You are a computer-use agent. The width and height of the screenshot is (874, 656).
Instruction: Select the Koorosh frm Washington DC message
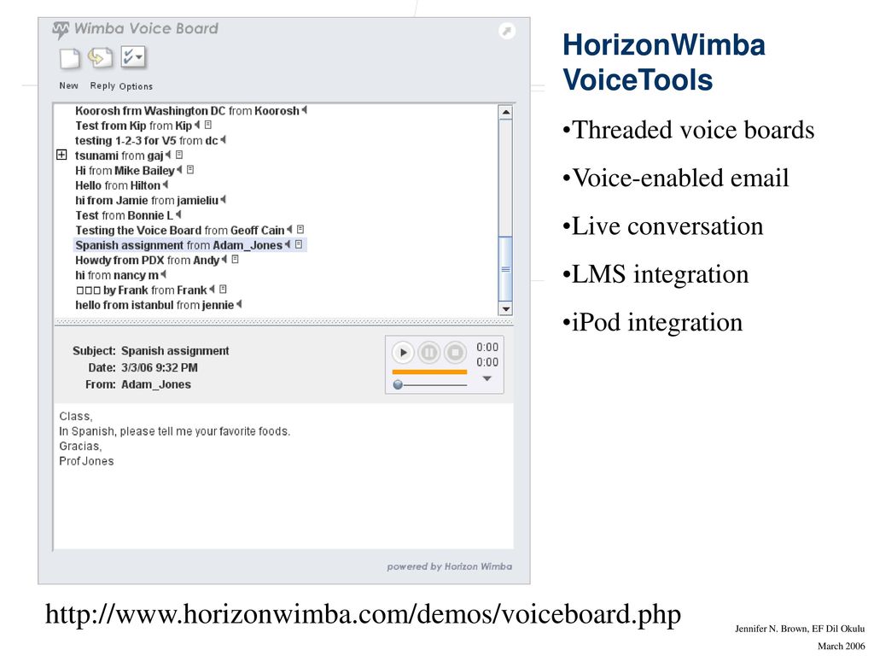tap(190, 111)
